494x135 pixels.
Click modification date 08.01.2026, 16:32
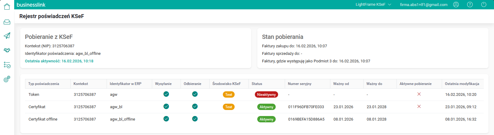461,119
